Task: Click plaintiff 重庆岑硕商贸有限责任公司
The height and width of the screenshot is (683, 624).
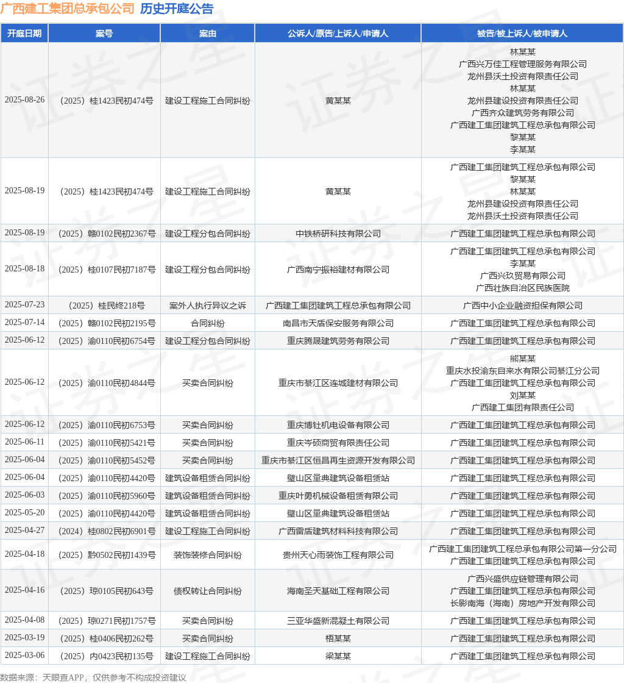Action: pyautogui.click(x=338, y=443)
